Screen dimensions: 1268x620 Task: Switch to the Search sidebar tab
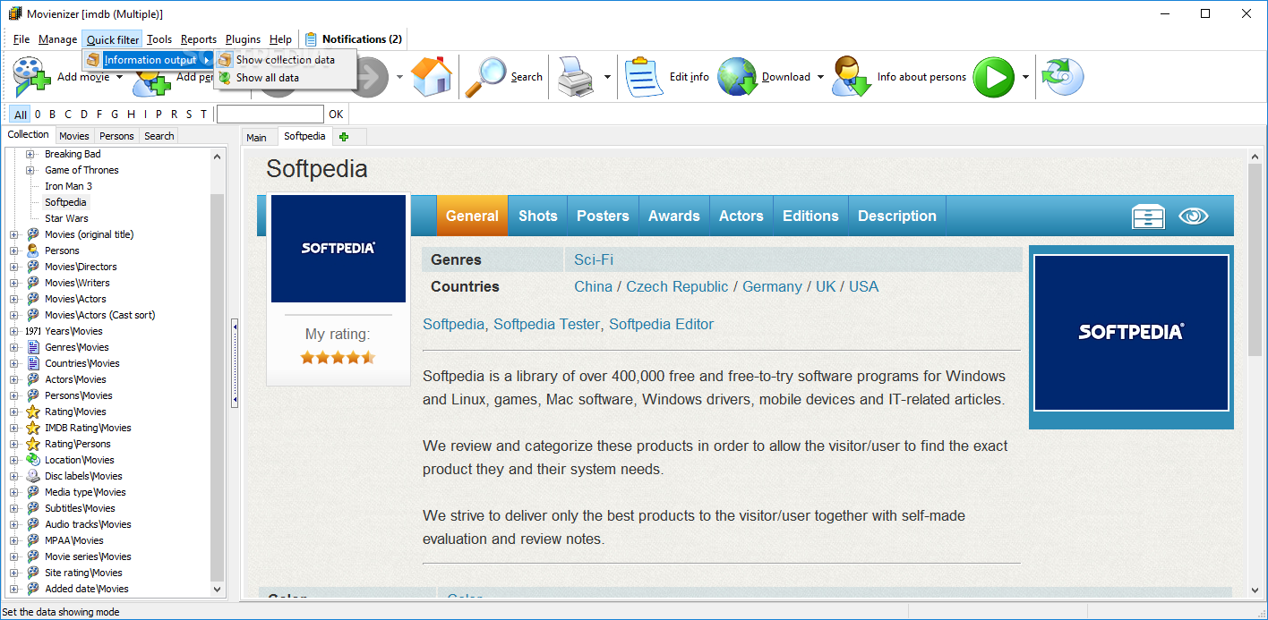pos(159,136)
